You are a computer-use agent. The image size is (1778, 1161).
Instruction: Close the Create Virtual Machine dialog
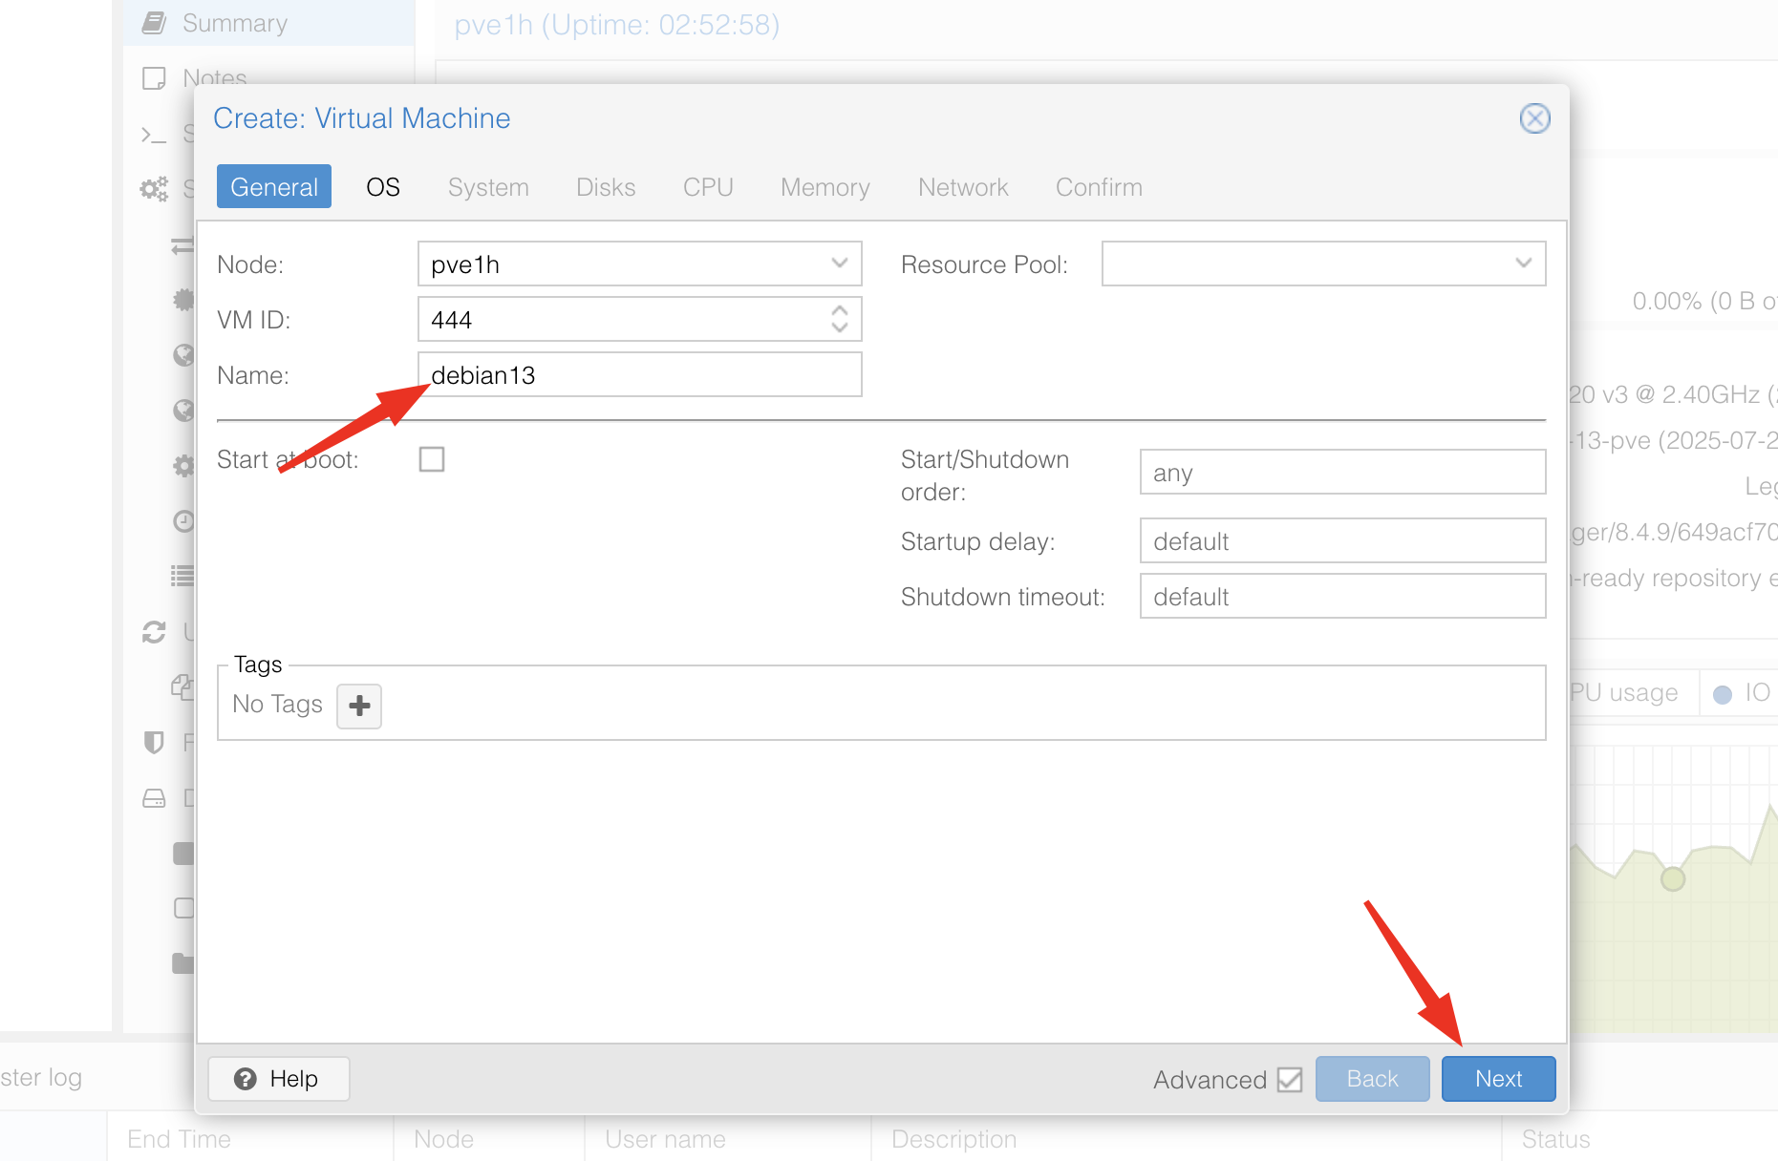tap(1534, 118)
